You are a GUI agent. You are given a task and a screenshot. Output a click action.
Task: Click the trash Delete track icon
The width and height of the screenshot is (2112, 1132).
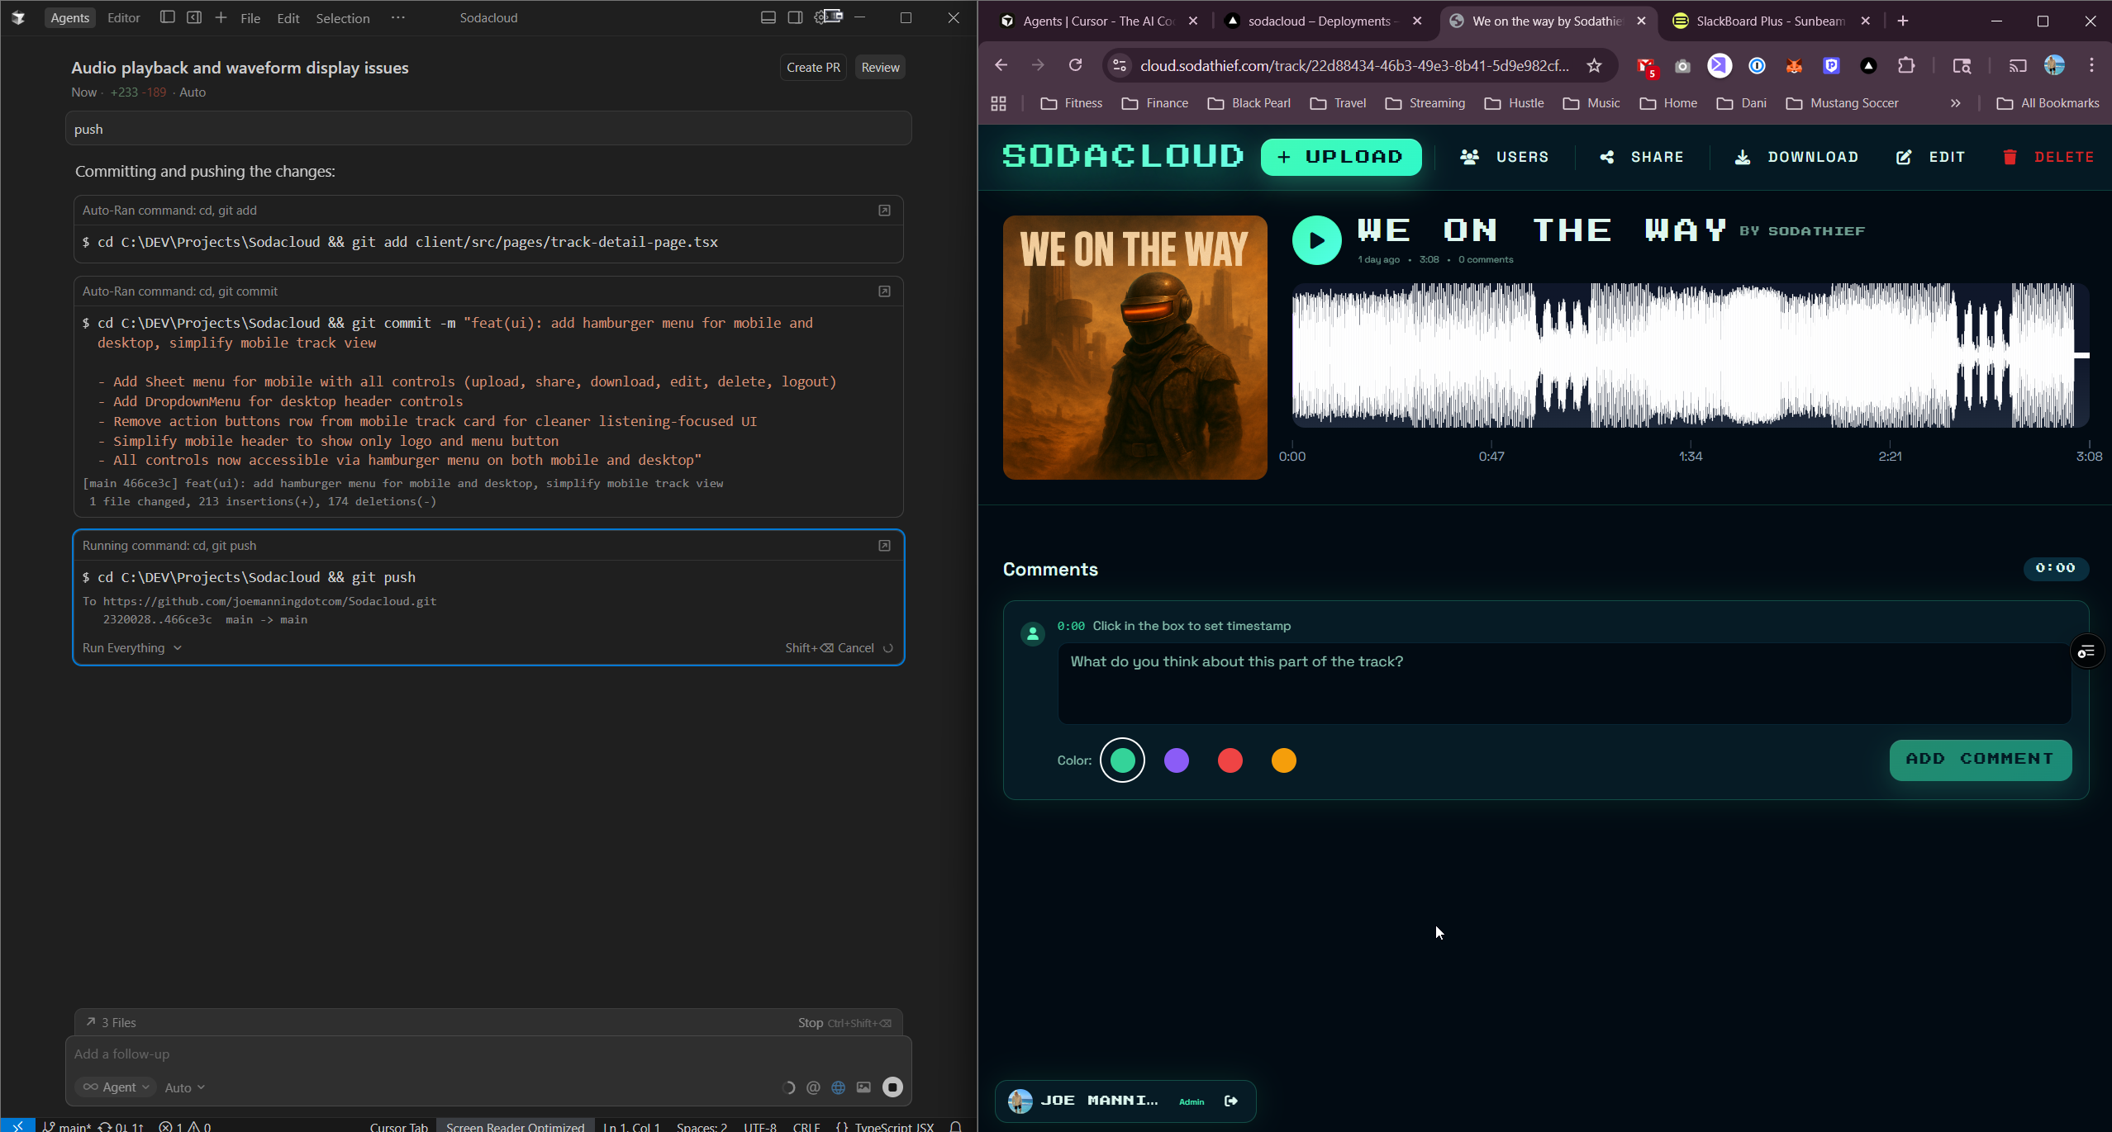(2010, 157)
